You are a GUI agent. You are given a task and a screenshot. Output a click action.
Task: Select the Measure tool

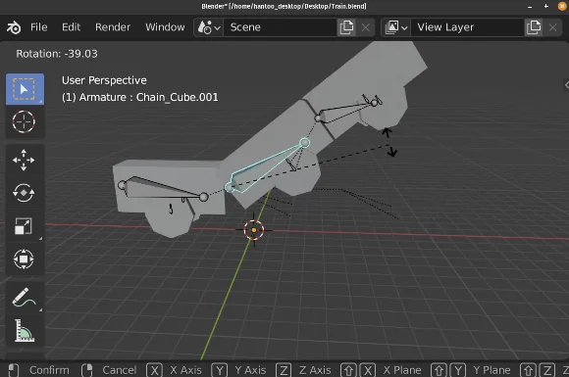point(25,330)
